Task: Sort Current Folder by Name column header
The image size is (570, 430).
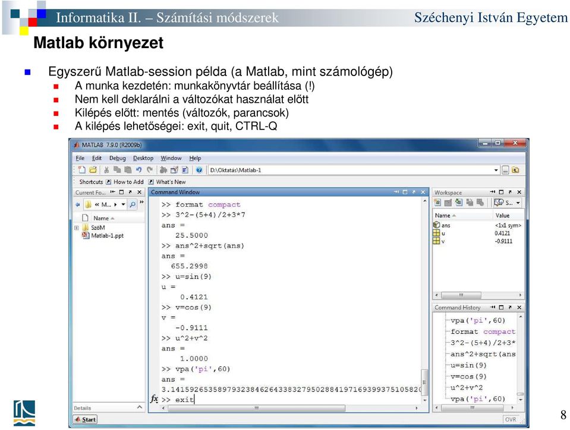Action: [104, 218]
